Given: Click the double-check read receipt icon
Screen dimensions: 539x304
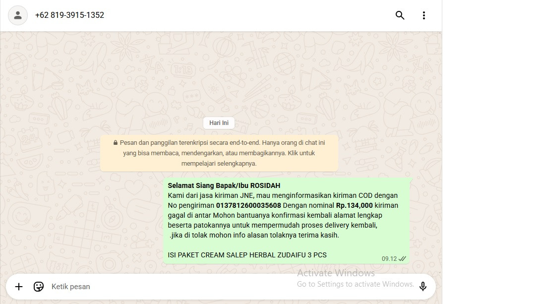Looking at the screenshot, I should [x=402, y=258].
